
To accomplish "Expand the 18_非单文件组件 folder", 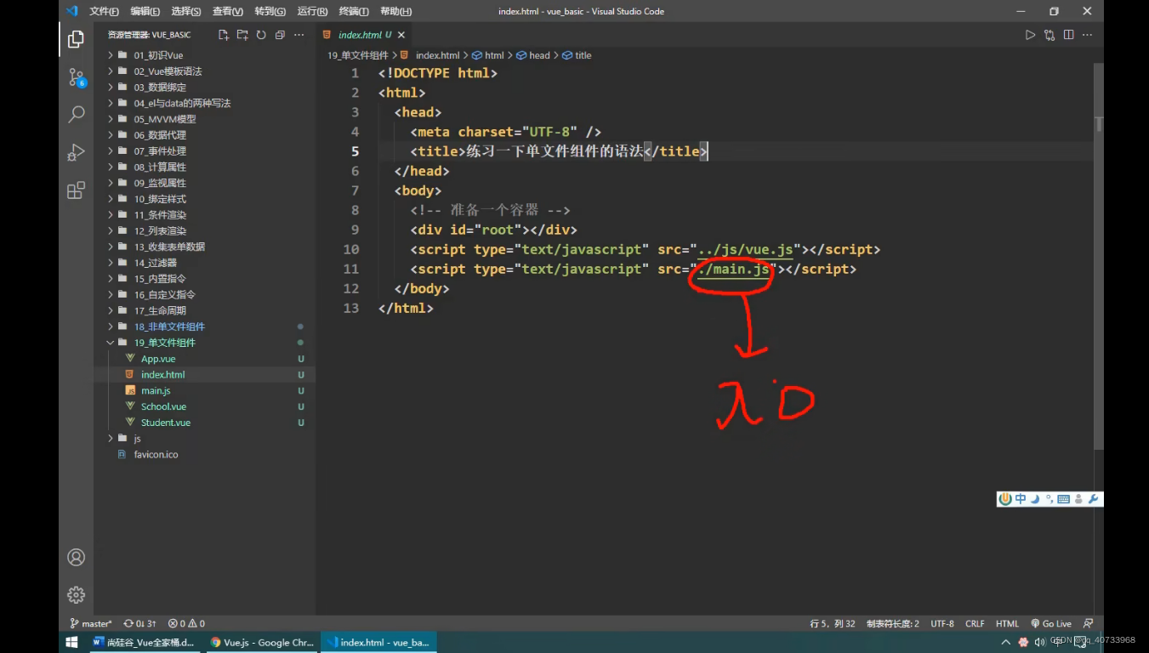I will pyautogui.click(x=204, y=326).
